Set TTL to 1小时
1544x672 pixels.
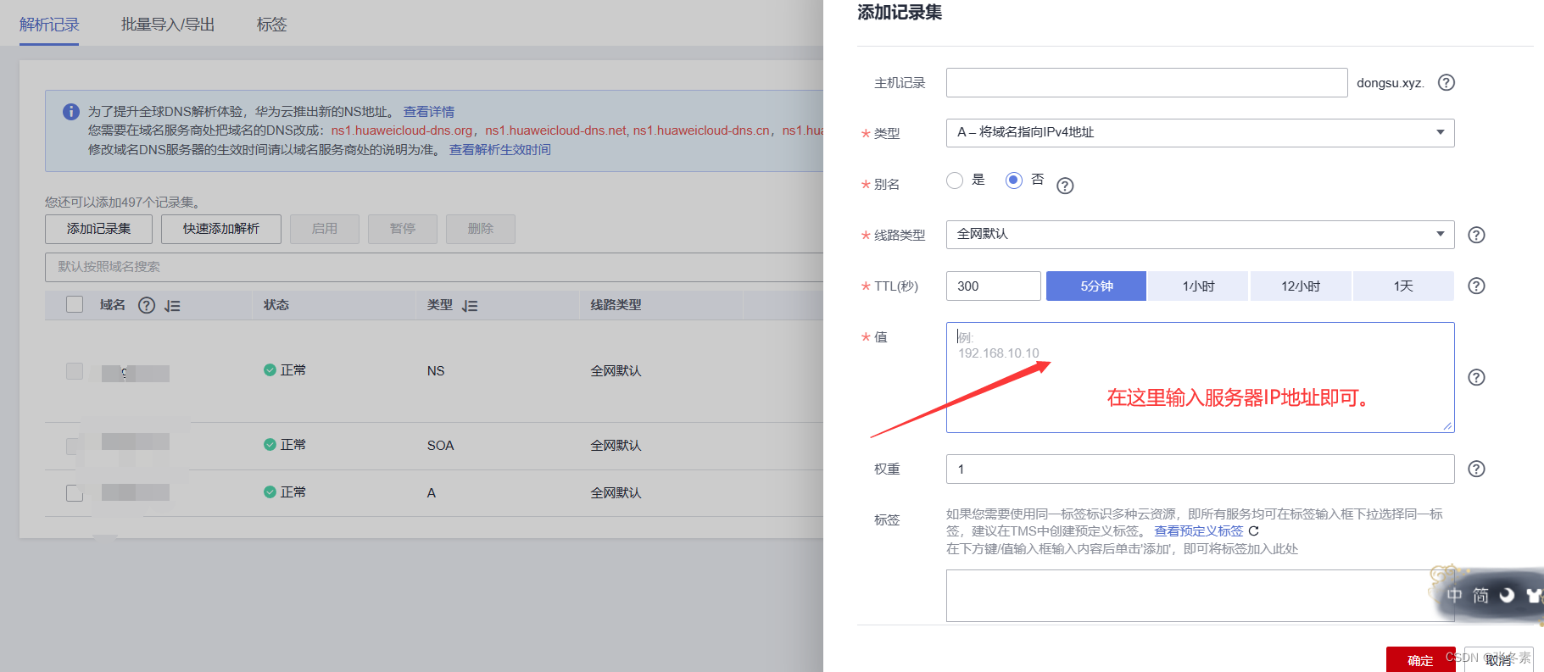(1198, 286)
